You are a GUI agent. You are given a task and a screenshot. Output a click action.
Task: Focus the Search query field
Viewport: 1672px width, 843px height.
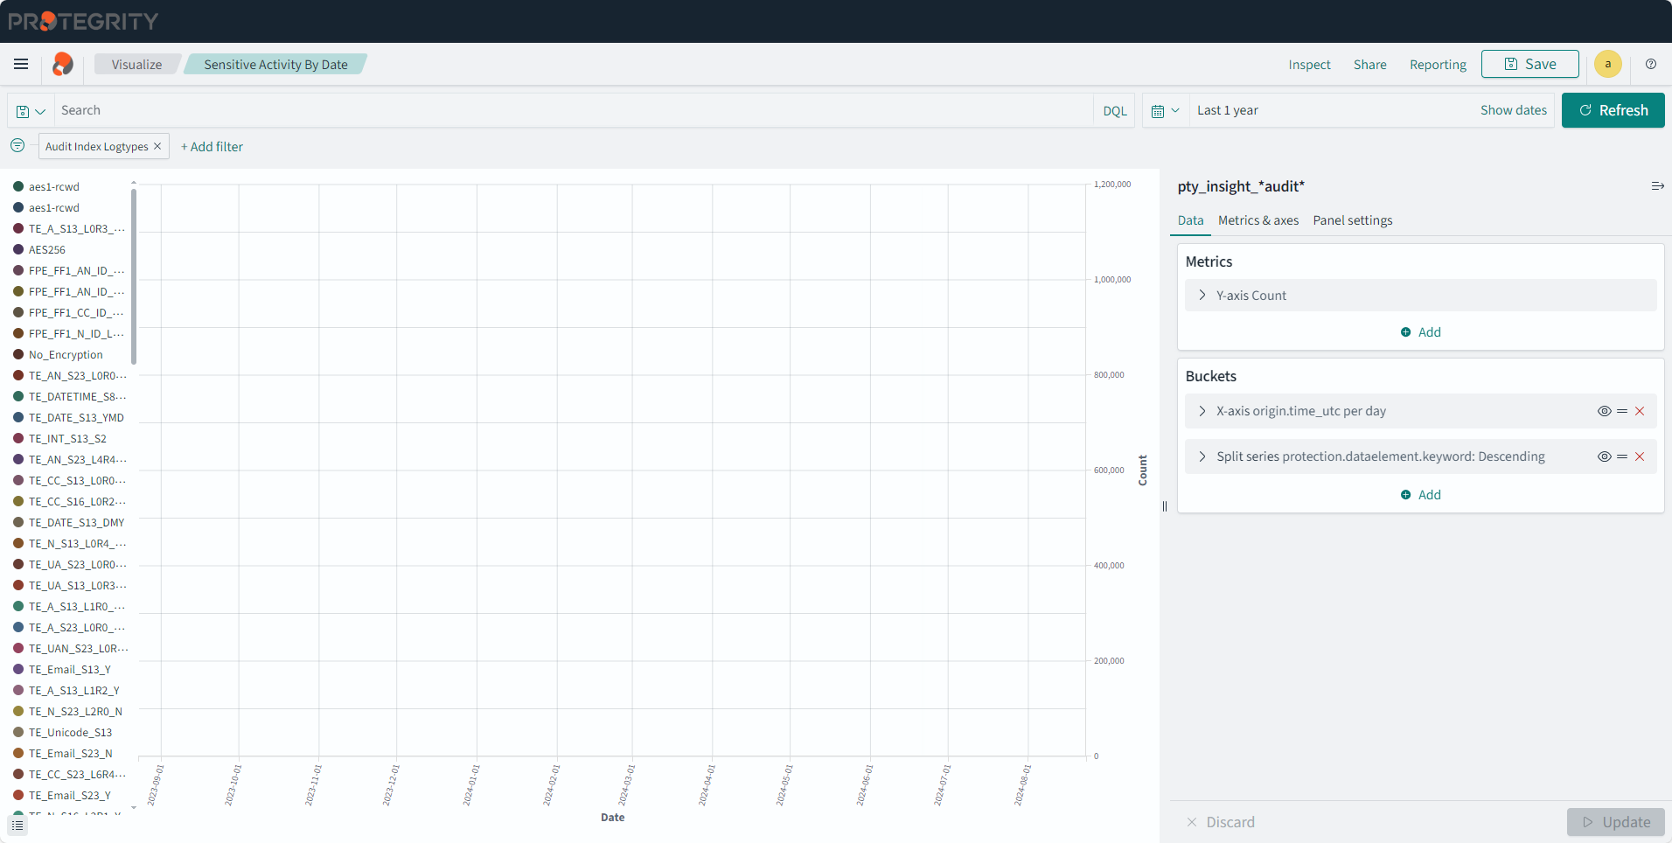click(573, 110)
